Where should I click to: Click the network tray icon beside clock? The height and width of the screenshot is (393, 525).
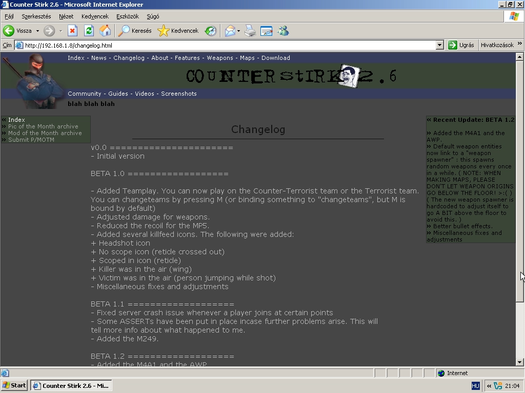(x=498, y=386)
